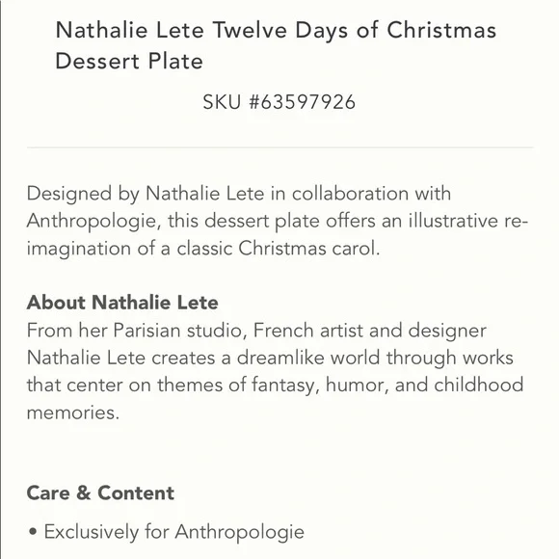The width and height of the screenshot is (559, 559).
Task: Click the "illustrative re-" words in the description
Action: pyautogui.click(x=467, y=221)
